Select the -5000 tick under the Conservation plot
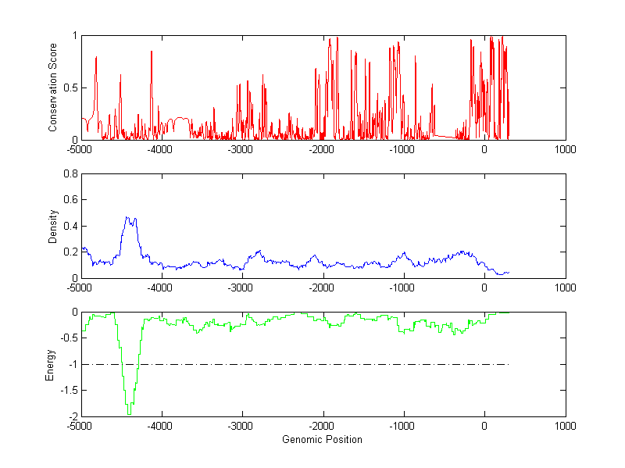The width and height of the screenshot is (625, 468). point(82,148)
